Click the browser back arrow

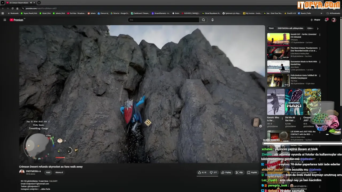click(x=3, y=8)
